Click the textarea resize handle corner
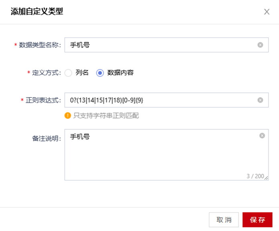 click(267, 178)
